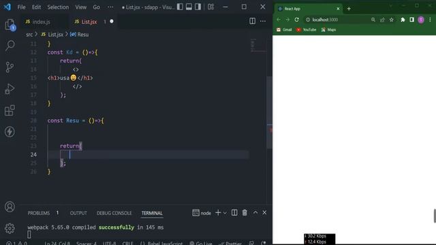Open Chrome zoom magnifier icon
This screenshot has height=245, width=436.
[373, 20]
